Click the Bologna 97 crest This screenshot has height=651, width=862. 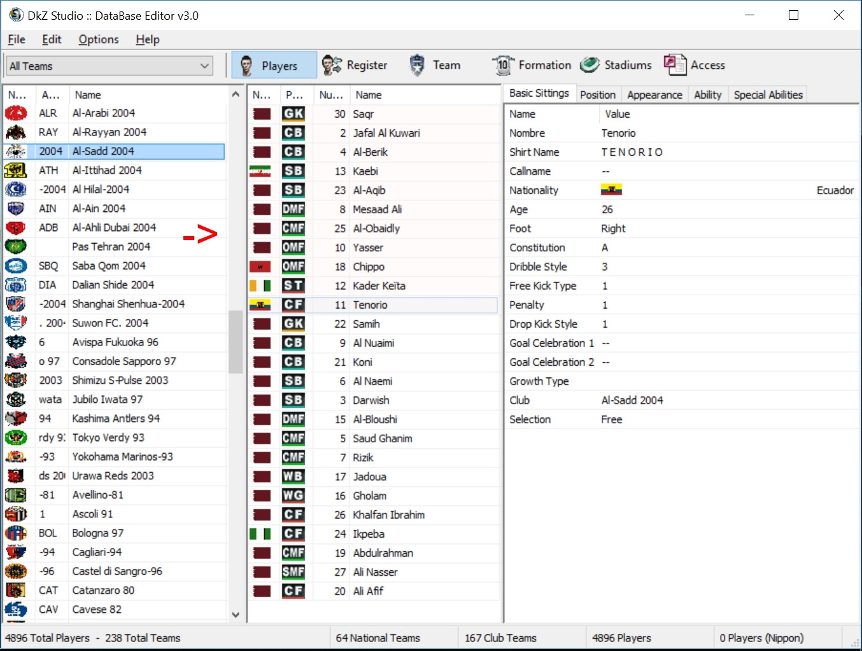click(x=16, y=533)
